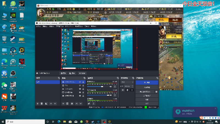
Task: Open the scene transition type dropdown
Action: 127,82
